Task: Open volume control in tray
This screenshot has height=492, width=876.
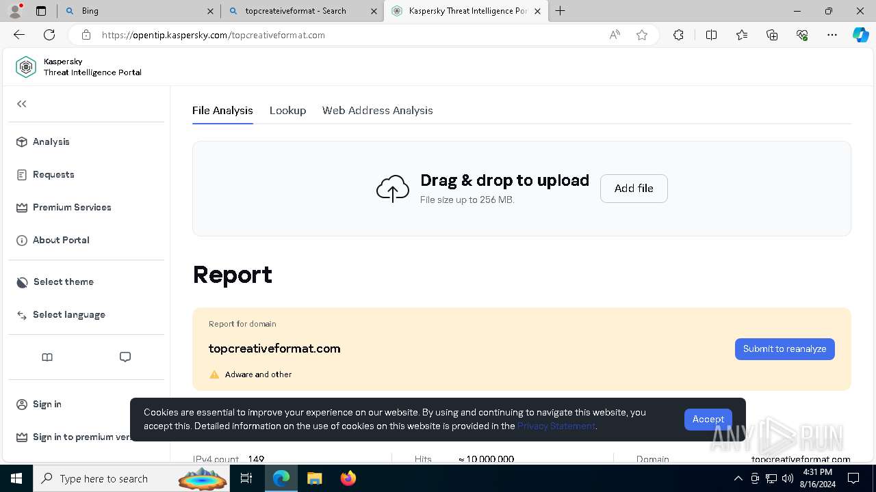Action: pos(788,478)
